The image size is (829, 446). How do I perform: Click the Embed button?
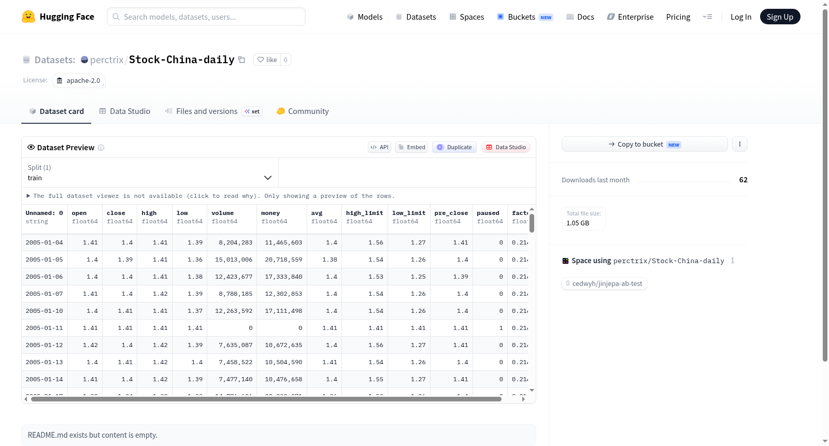(412, 147)
